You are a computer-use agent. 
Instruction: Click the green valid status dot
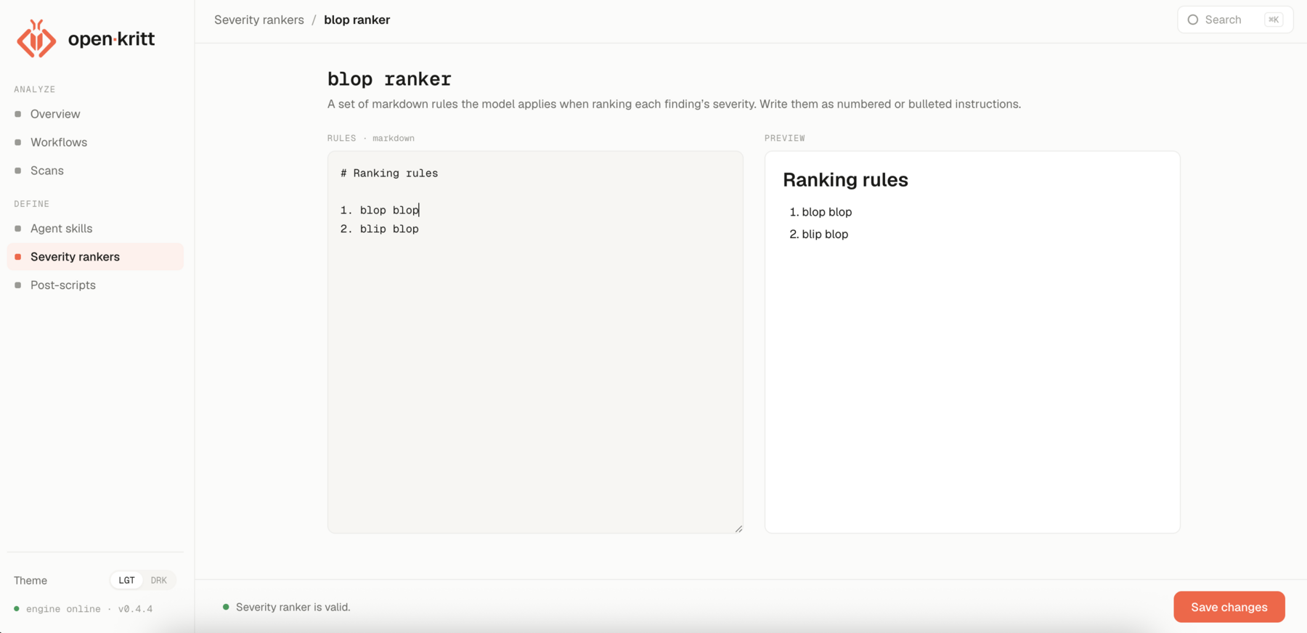pyautogui.click(x=226, y=607)
